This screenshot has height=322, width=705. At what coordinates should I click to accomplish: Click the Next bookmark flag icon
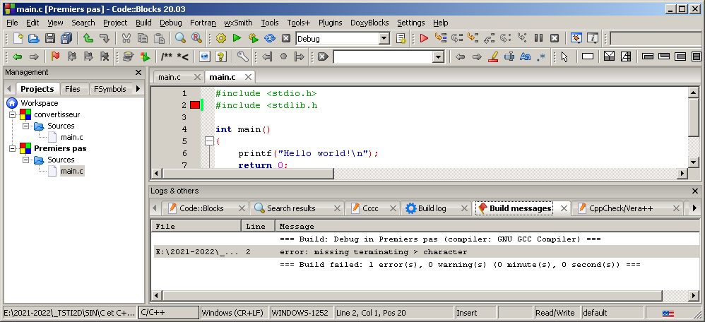pyautogui.click(x=88, y=56)
